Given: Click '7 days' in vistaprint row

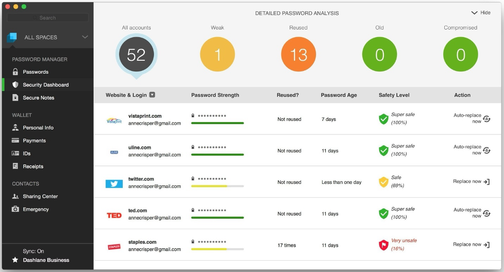Looking at the screenshot, I should 329,119.
